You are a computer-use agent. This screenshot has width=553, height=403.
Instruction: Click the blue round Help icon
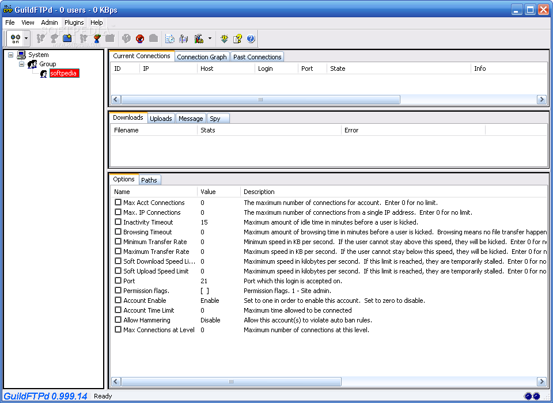[251, 39]
